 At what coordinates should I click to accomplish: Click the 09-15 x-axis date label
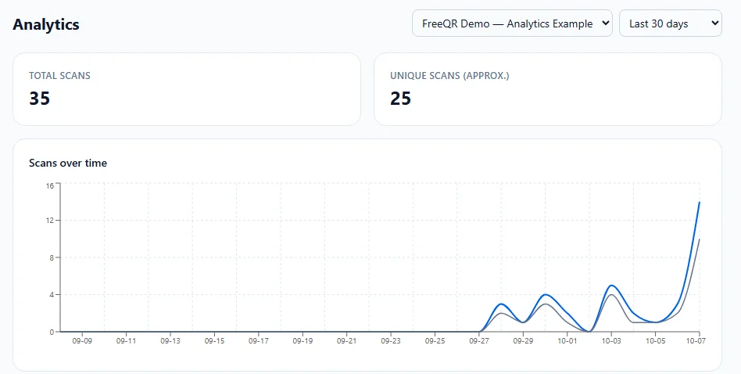tap(214, 341)
